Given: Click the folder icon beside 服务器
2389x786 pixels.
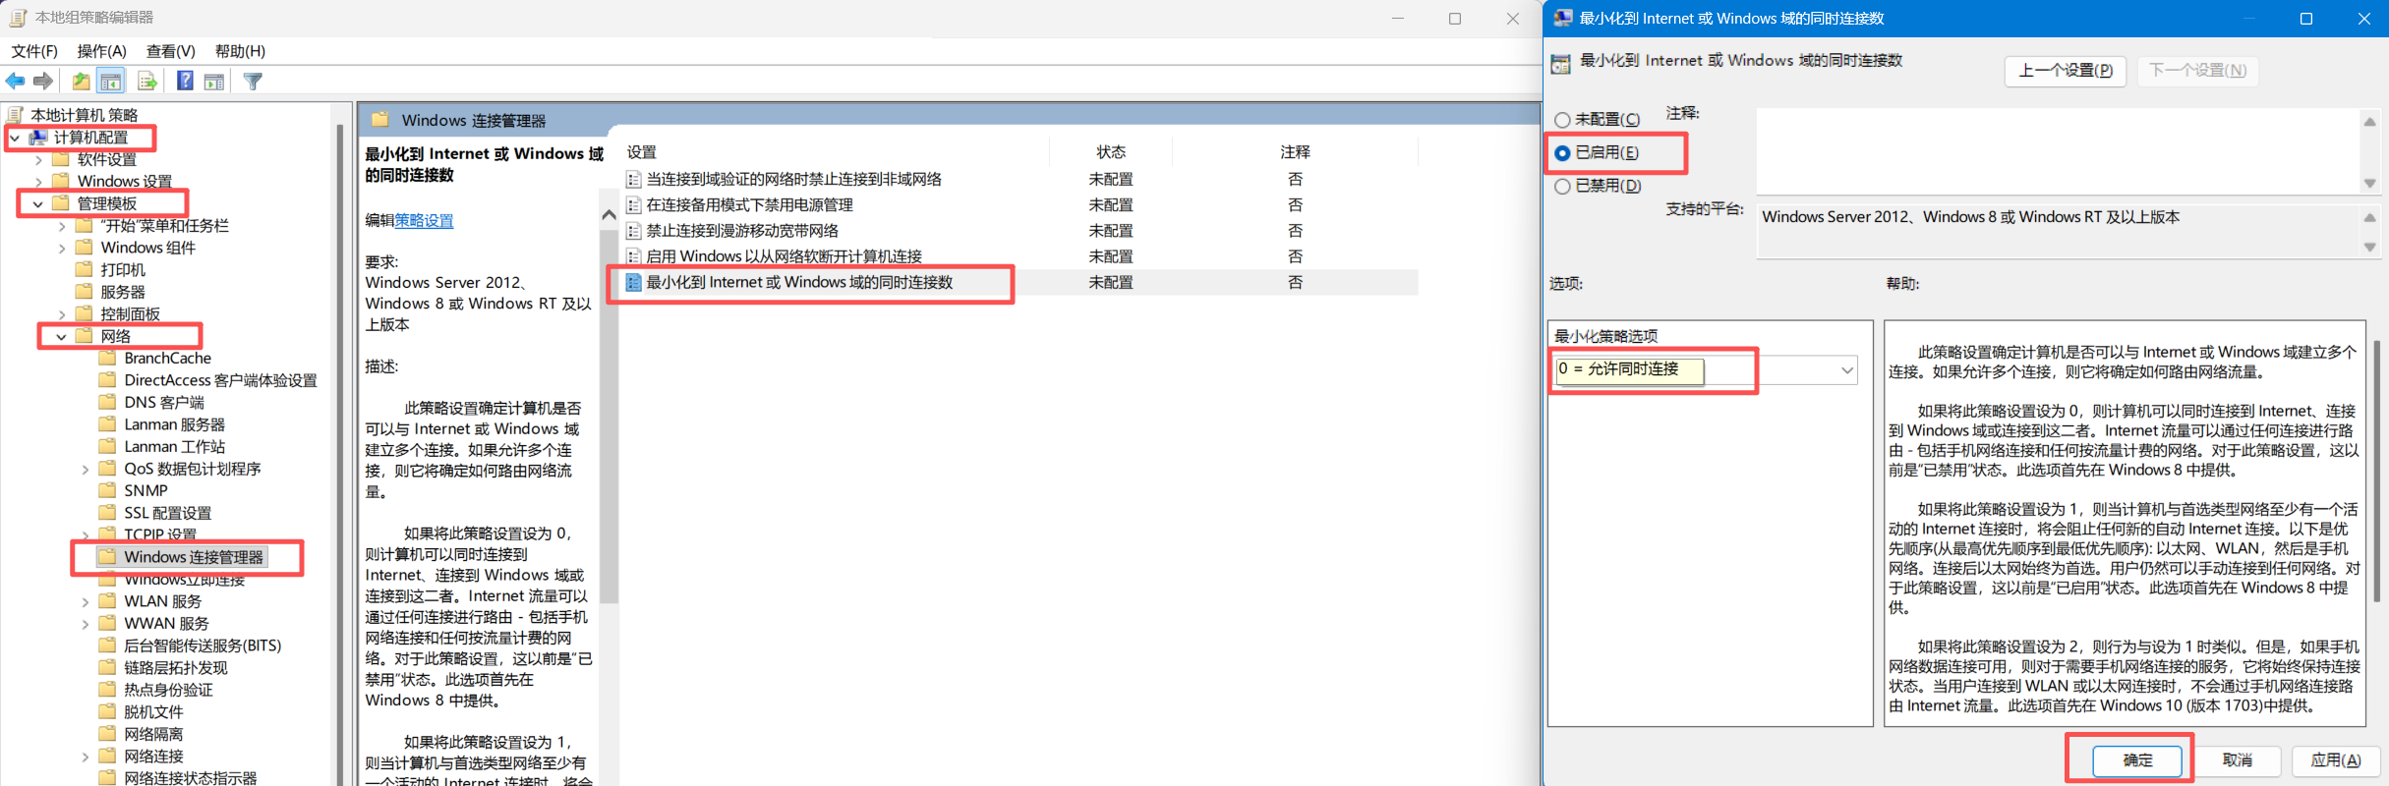Looking at the screenshot, I should pyautogui.click(x=85, y=292).
